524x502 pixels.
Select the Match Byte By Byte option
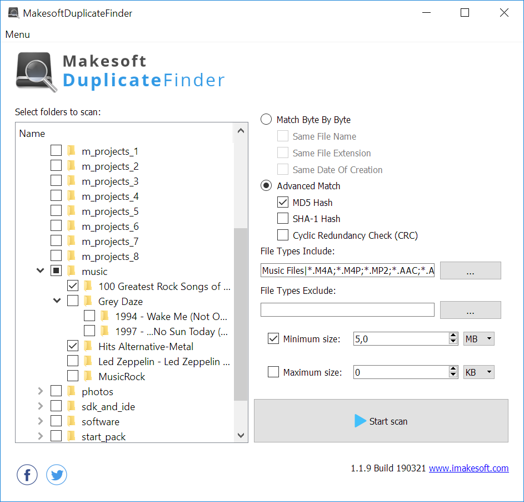pyautogui.click(x=266, y=120)
